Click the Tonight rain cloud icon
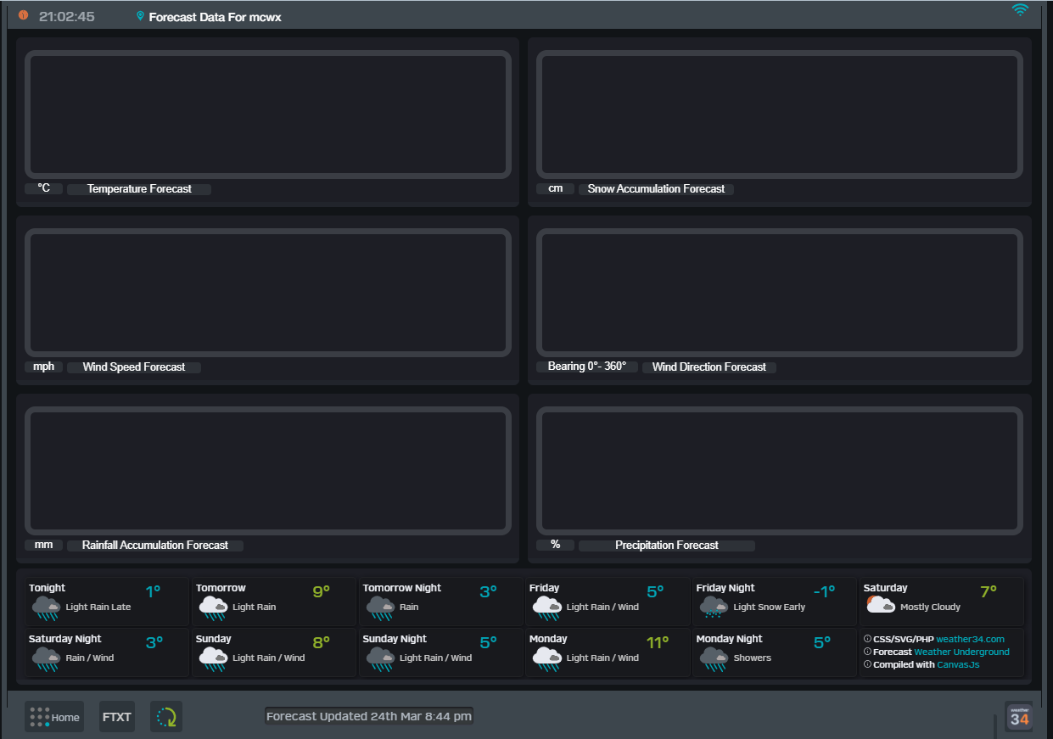 46,607
